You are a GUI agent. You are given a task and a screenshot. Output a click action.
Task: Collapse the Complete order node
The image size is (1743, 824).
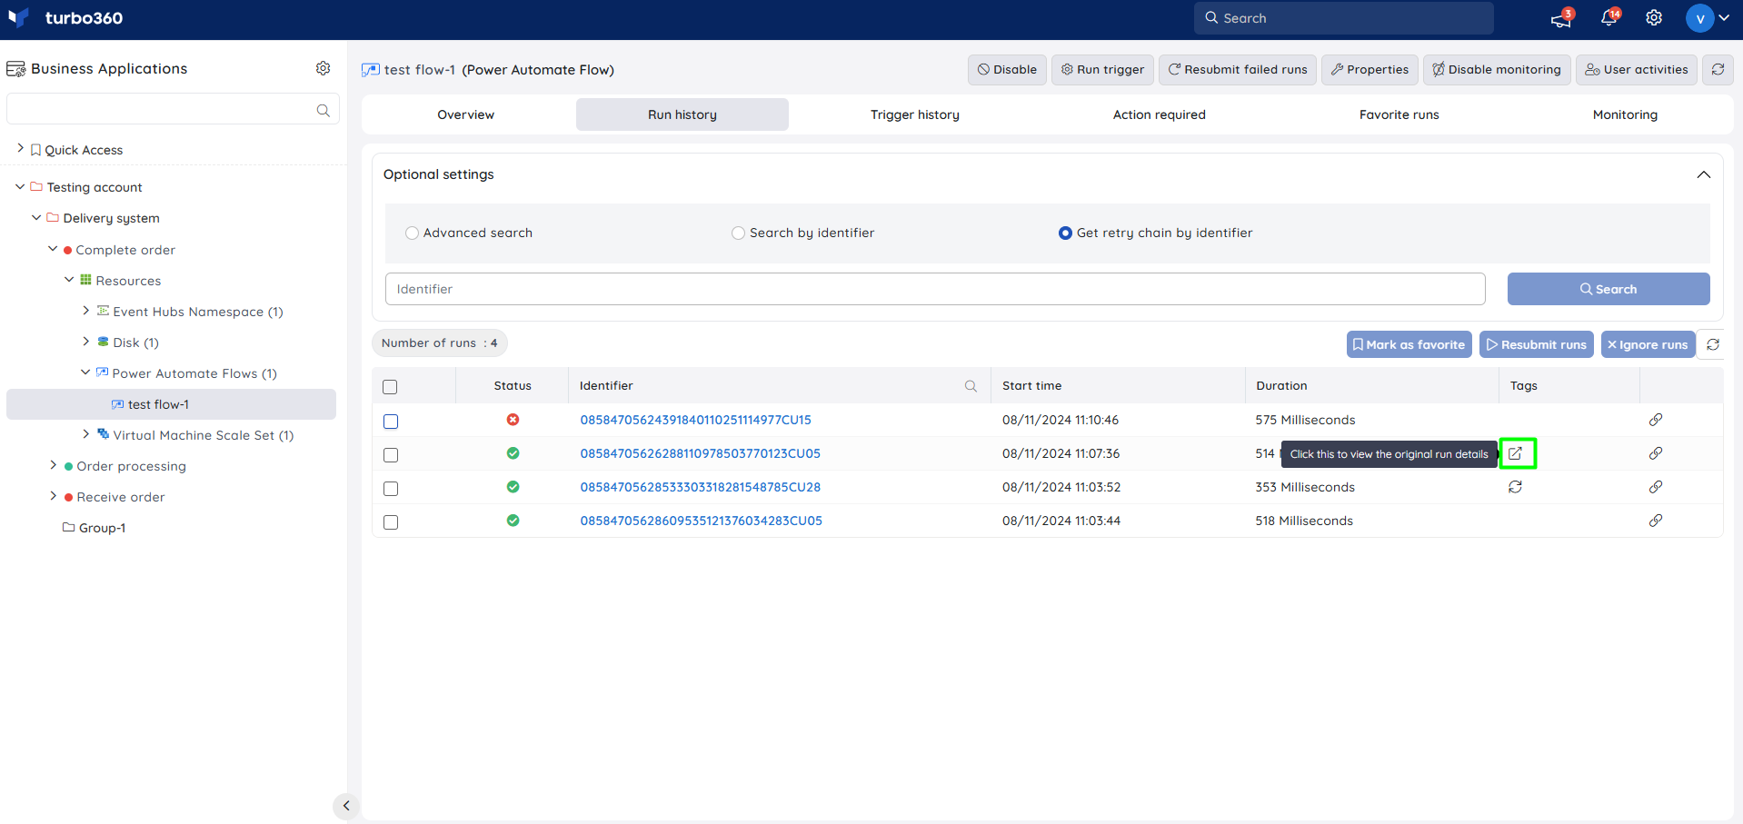(53, 248)
